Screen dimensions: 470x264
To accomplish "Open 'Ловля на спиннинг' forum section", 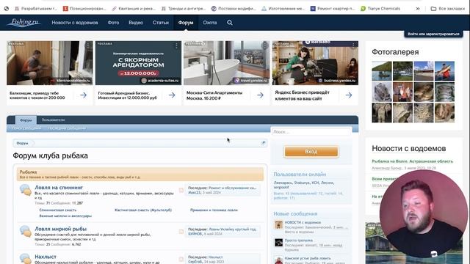I will tap(59, 188).
